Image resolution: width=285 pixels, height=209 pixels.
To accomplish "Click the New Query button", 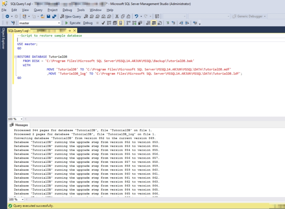I will tap(71, 16).
